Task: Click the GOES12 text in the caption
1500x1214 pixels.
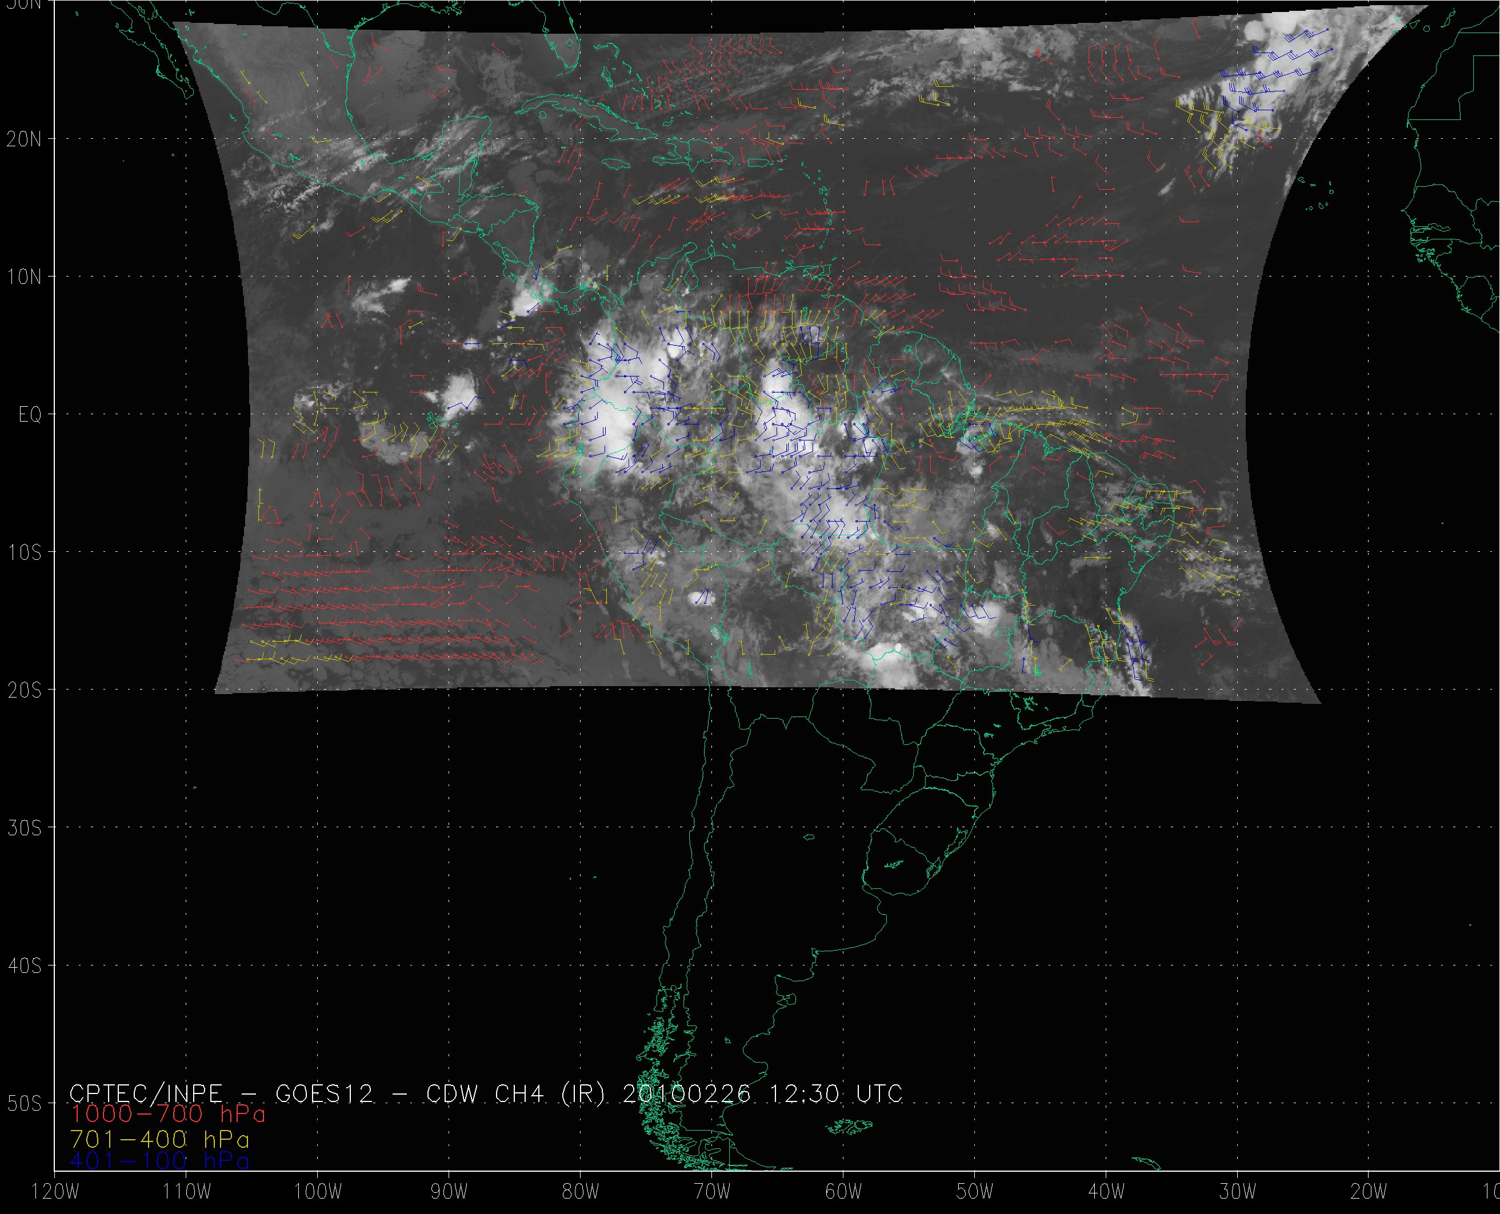Action: tap(325, 1093)
